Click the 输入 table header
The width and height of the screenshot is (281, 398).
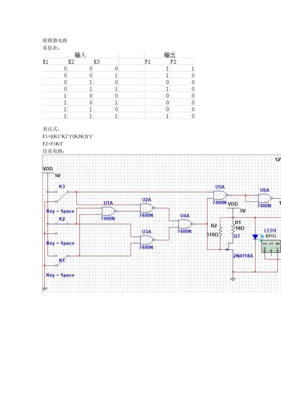[80, 55]
